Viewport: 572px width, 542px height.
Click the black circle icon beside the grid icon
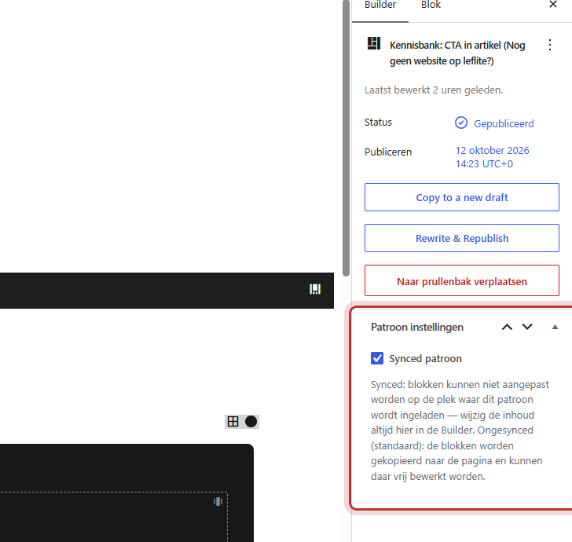(x=251, y=422)
